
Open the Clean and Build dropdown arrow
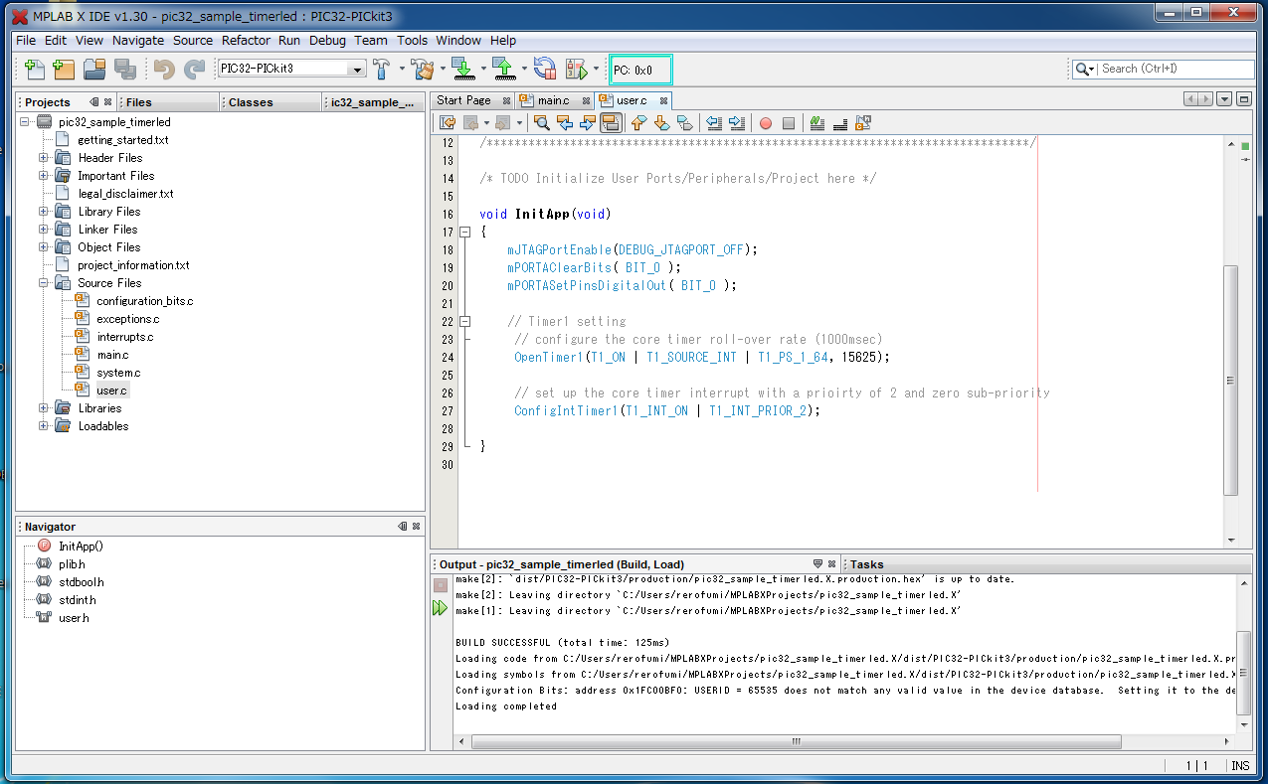[x=442, y=69]
